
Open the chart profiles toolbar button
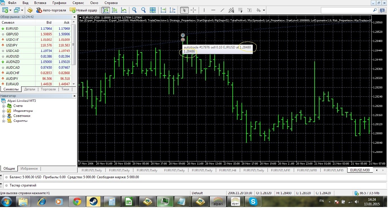pos(17,10)
